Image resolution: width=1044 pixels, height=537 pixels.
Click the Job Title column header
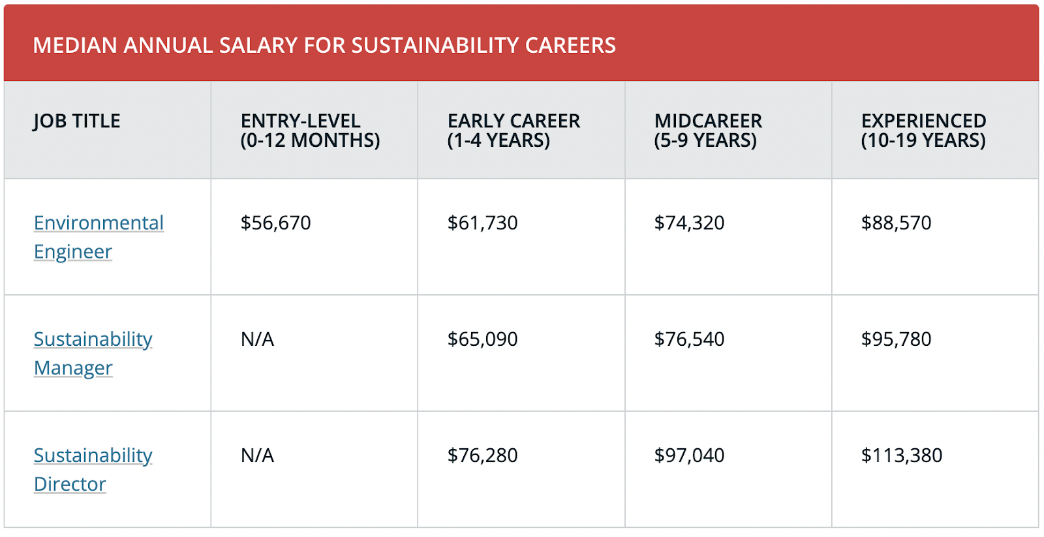77,121
